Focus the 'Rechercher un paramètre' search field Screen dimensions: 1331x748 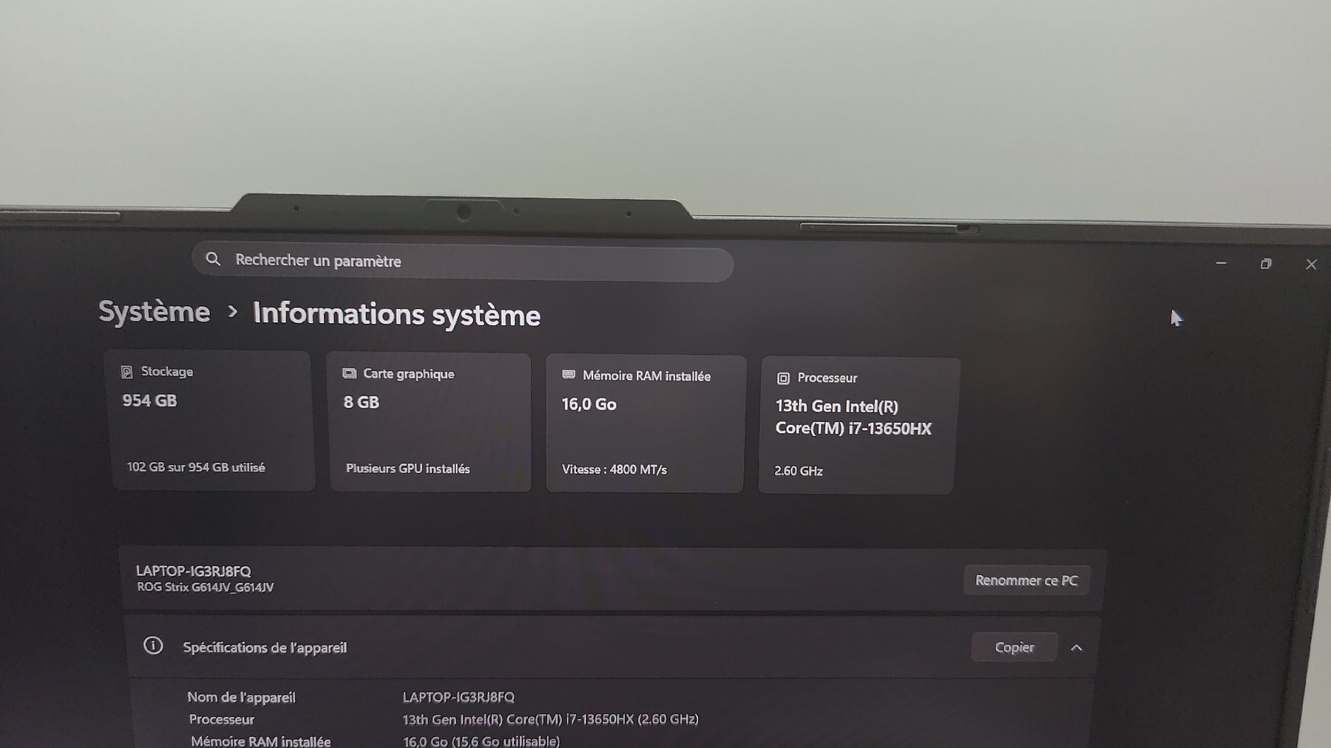click(463, 262)
